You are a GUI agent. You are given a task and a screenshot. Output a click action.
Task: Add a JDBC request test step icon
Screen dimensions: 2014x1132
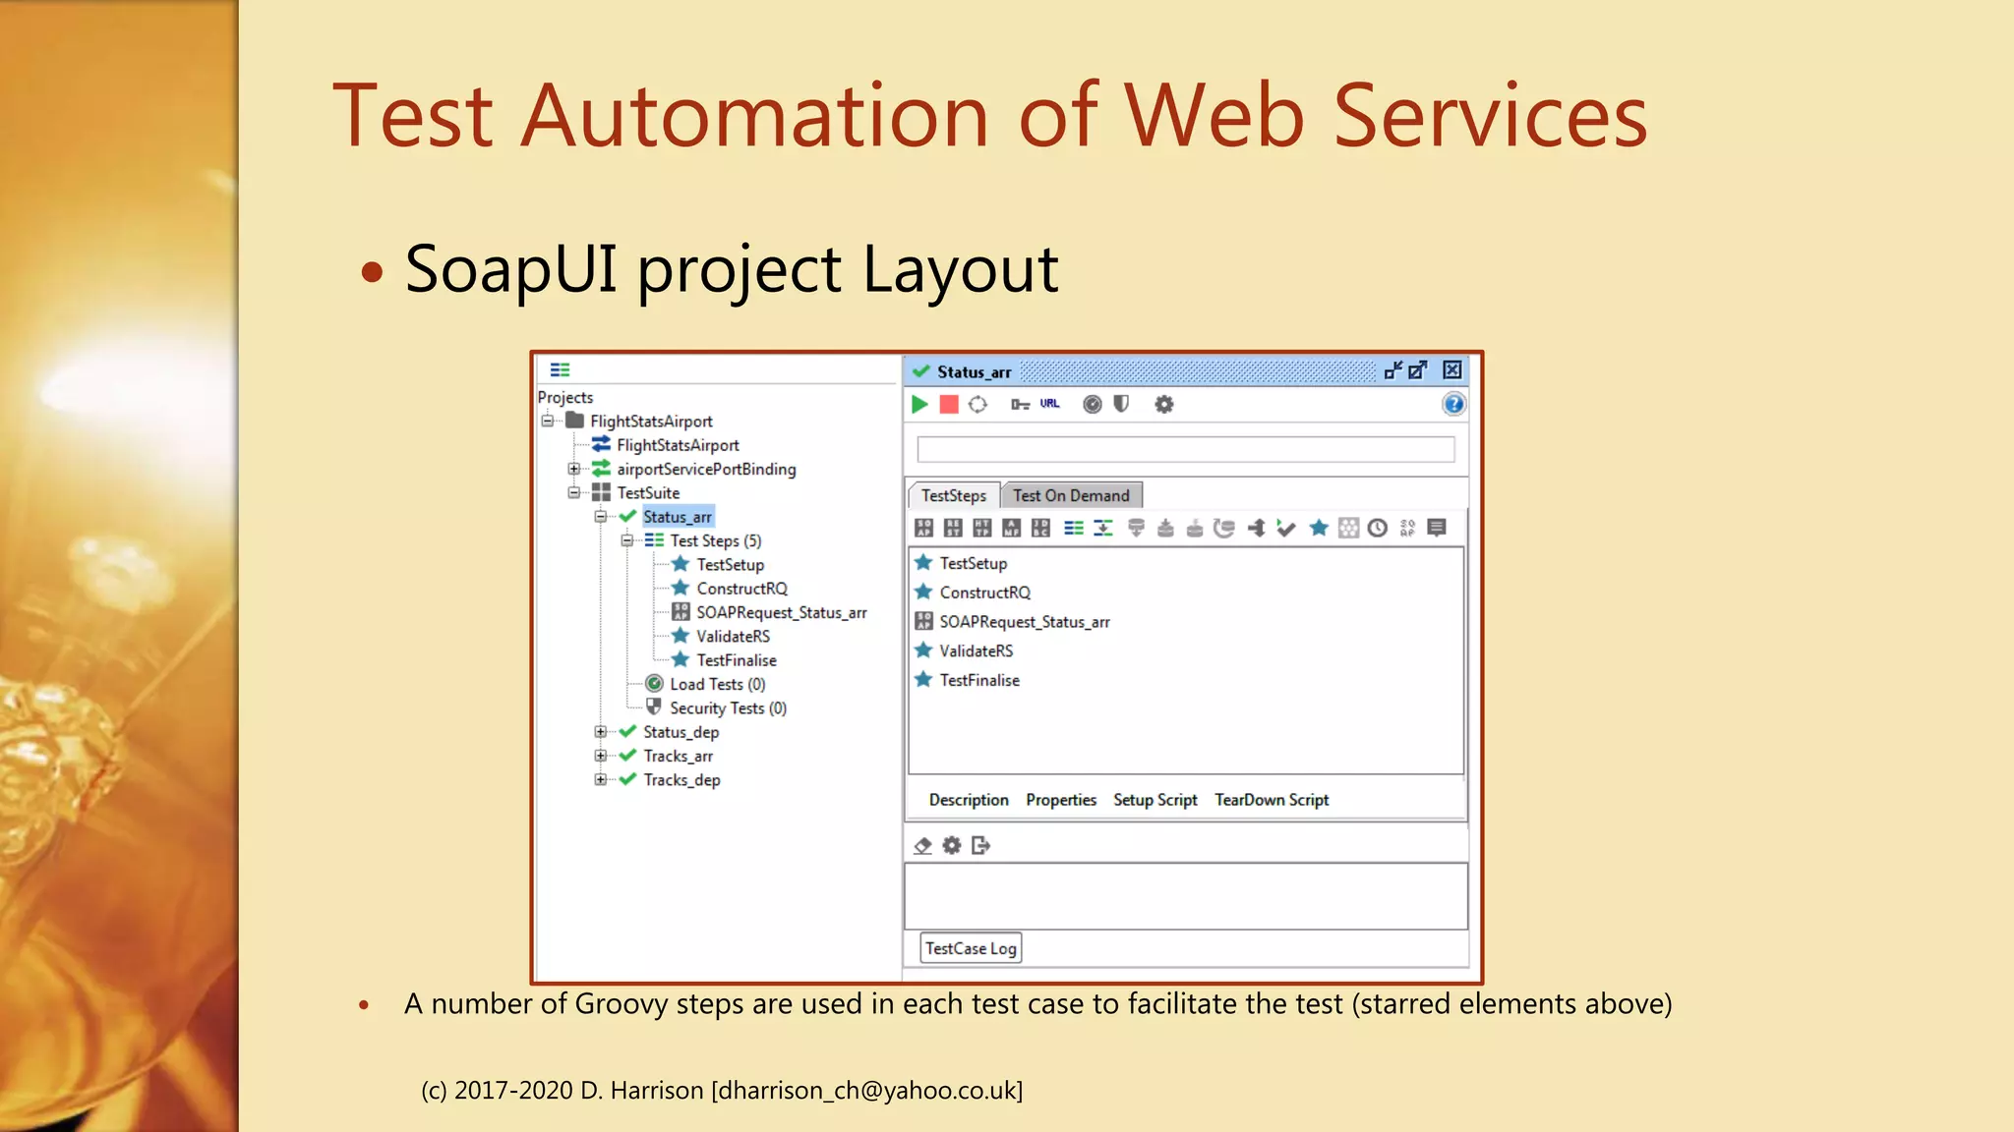(x=1040, y=528)
